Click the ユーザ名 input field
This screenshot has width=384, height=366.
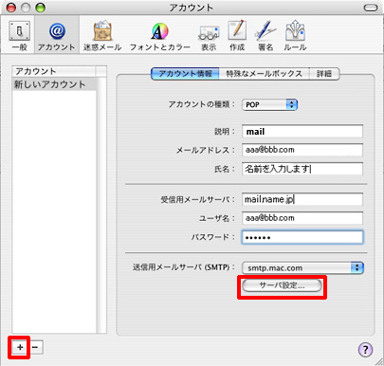click(x=302, y=218)
